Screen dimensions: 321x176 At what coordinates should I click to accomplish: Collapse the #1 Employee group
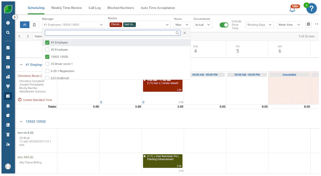click(21, 65)
